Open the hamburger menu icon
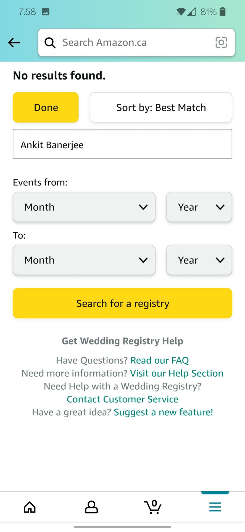245x532 pixels. [x=215, y=507]
